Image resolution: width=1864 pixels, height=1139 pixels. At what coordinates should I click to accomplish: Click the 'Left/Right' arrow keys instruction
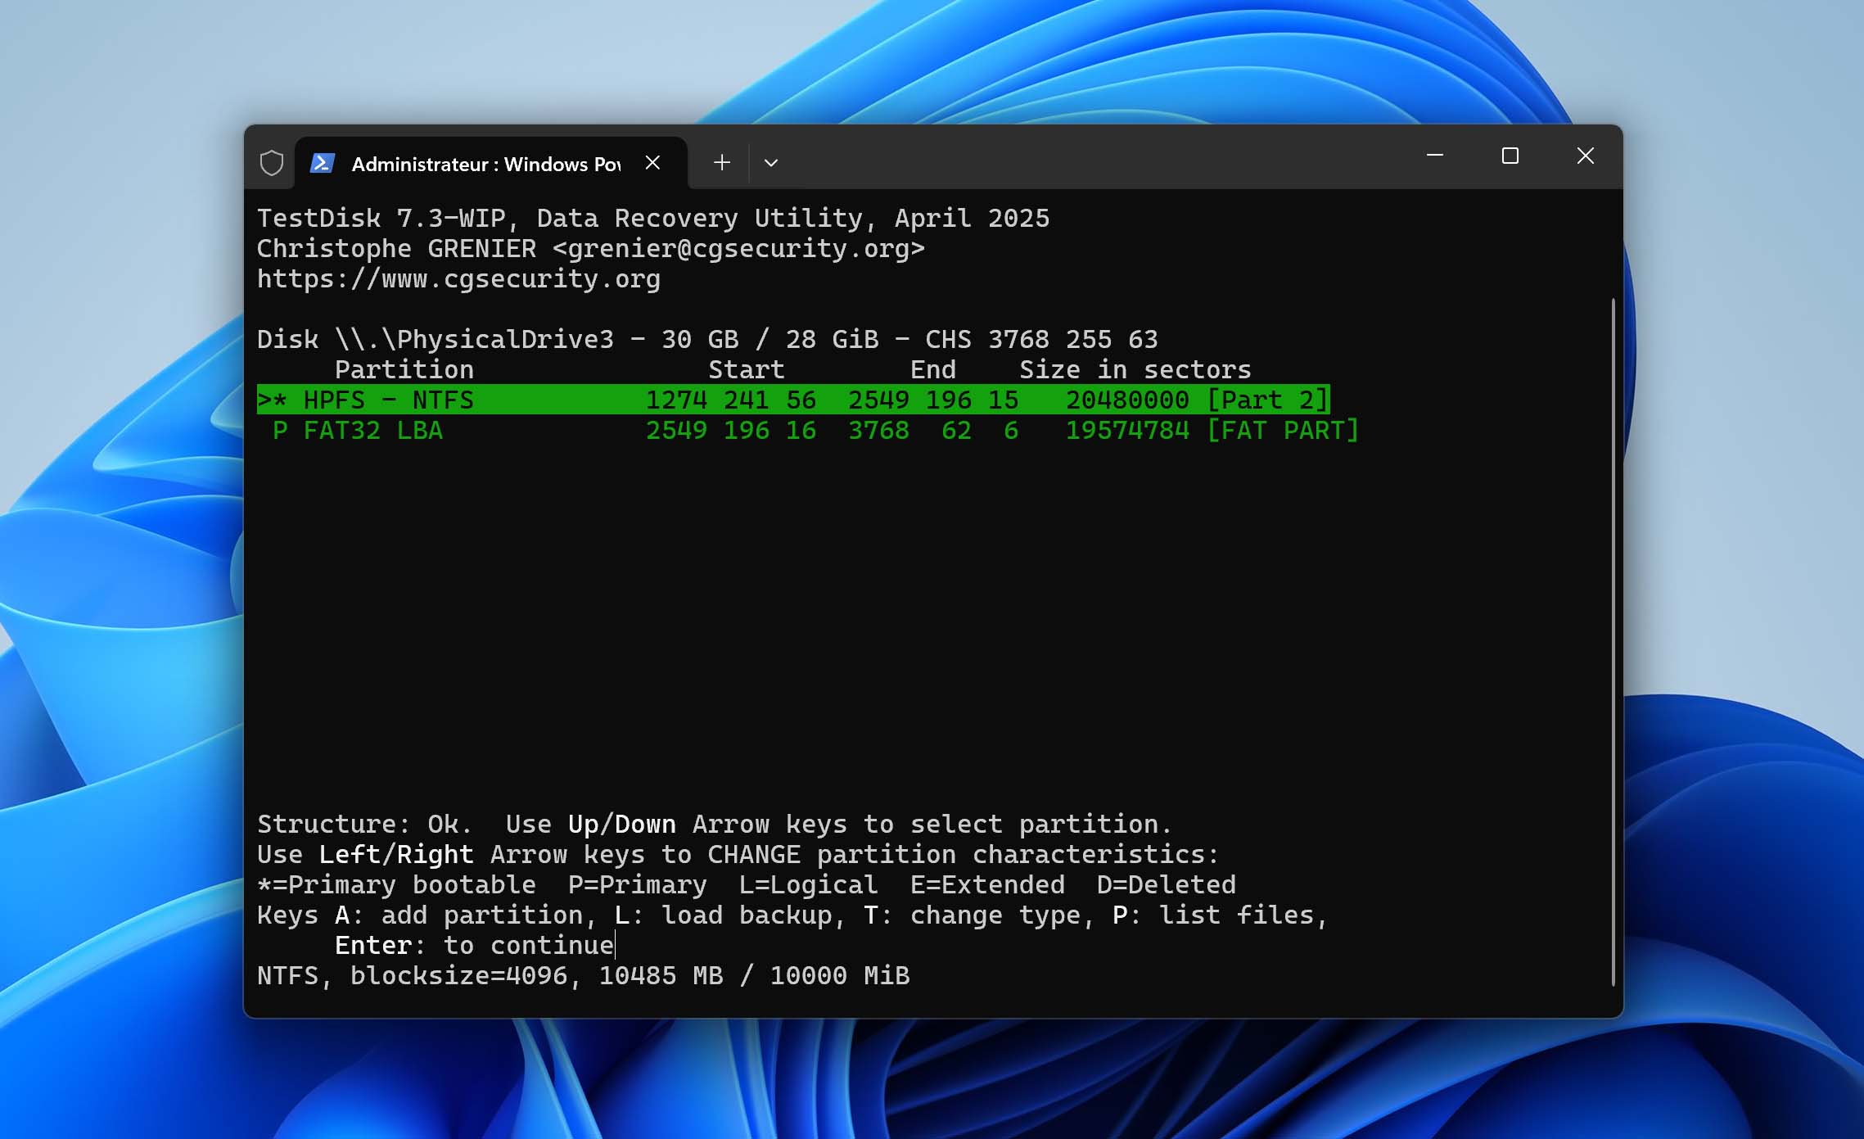click(396, 854)
